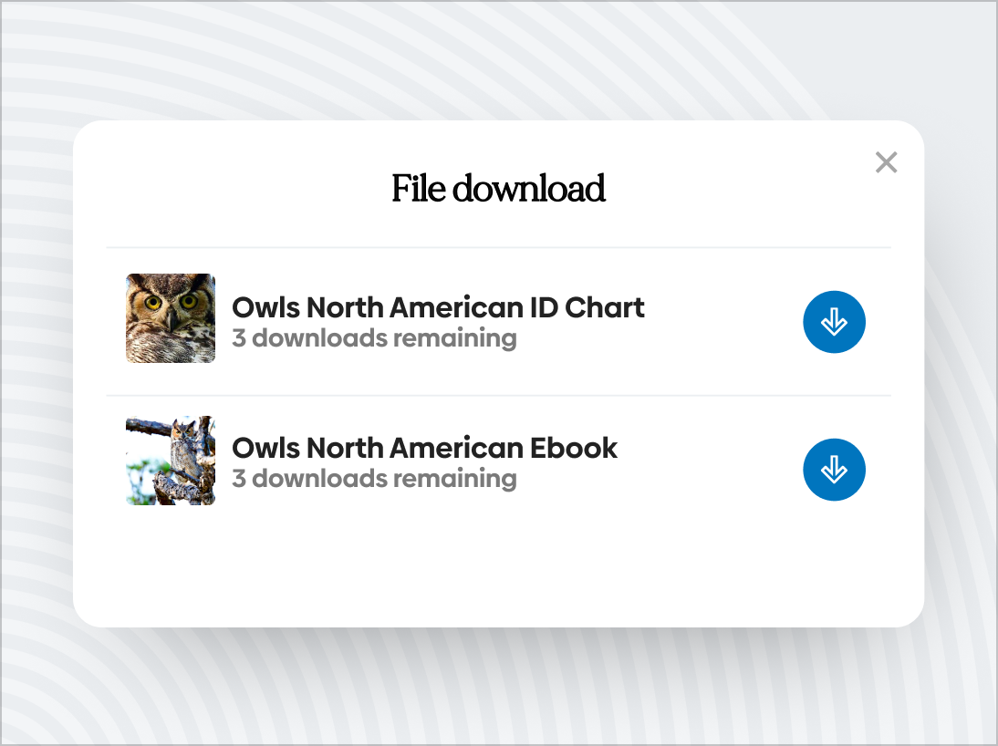998x746 pixels.
Task: Click the owl on branch thumbnail
Action: pos(171,461)
